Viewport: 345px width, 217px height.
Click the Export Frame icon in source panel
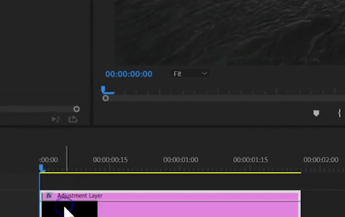(73, 119)
